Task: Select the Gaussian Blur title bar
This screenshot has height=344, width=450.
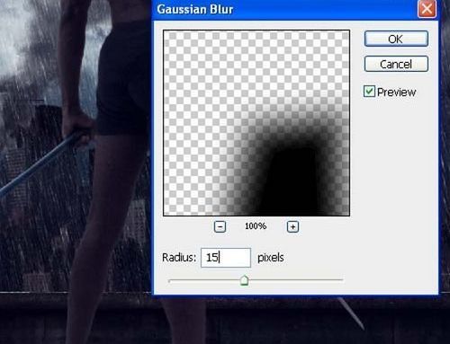Action: 285,9
